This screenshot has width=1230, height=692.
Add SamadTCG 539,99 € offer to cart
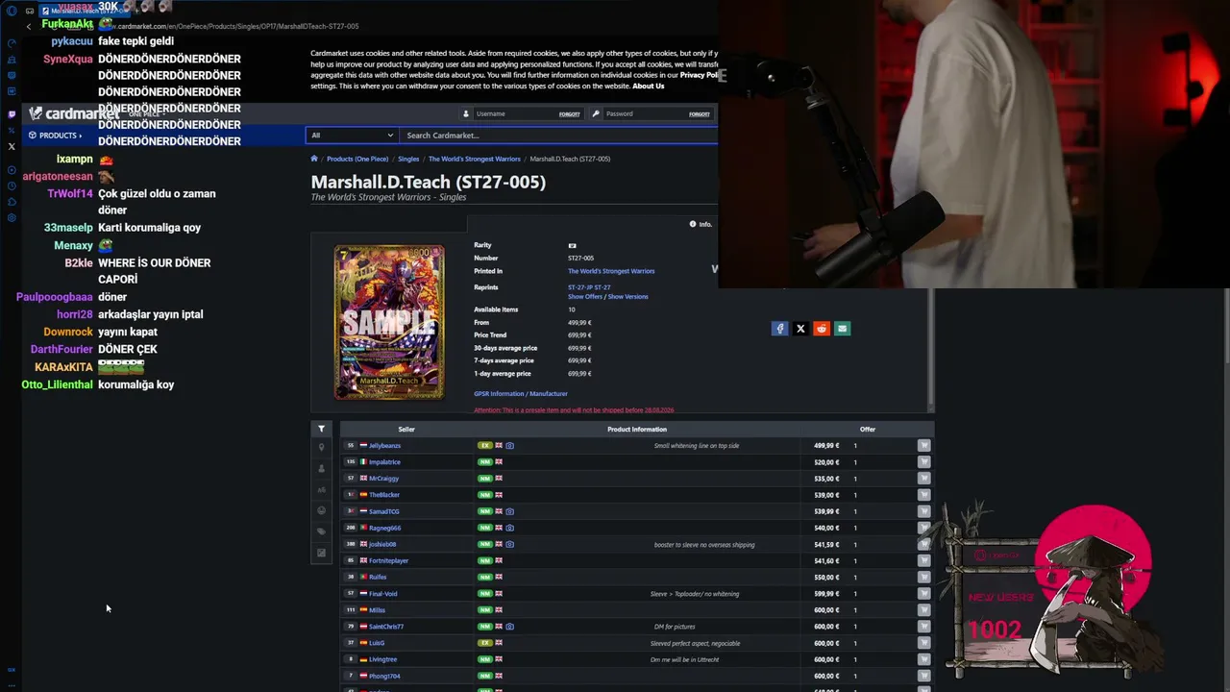[923, 511]
